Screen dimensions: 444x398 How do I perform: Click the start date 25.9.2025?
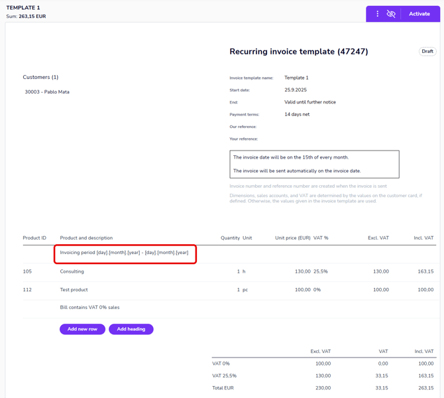tap(296, 90)
